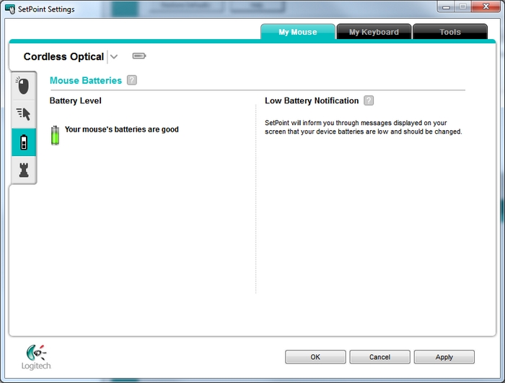Open the game settings chess rook icon
505x383 pixels.
click(24, 170)
